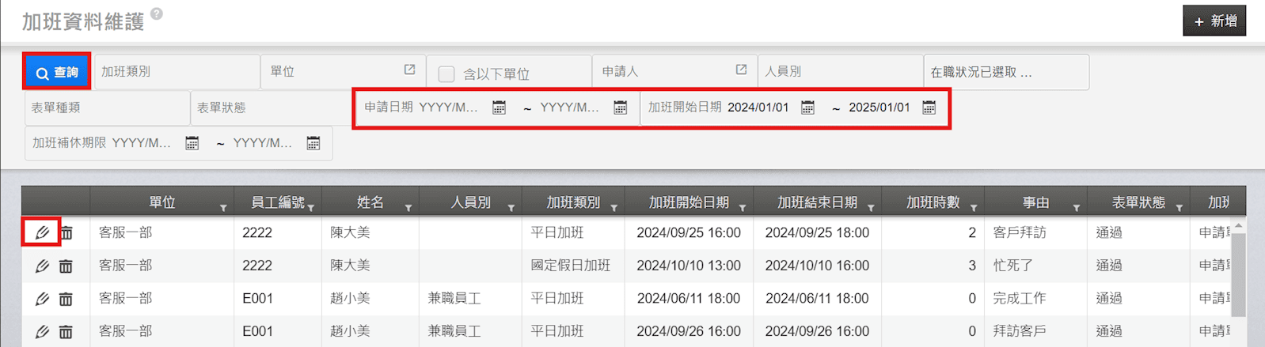Click the 員工編號 column header

coord(277,202)
